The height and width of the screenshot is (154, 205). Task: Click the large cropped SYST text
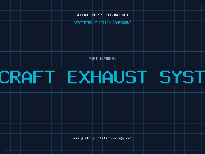click(x=182, y=77)
